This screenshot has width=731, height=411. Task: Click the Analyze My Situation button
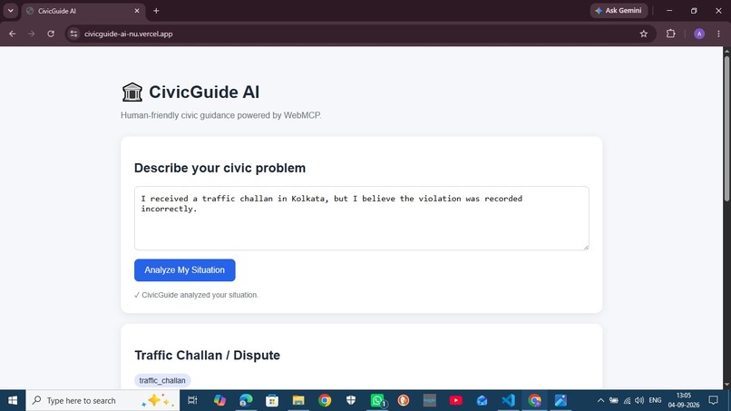185,270
